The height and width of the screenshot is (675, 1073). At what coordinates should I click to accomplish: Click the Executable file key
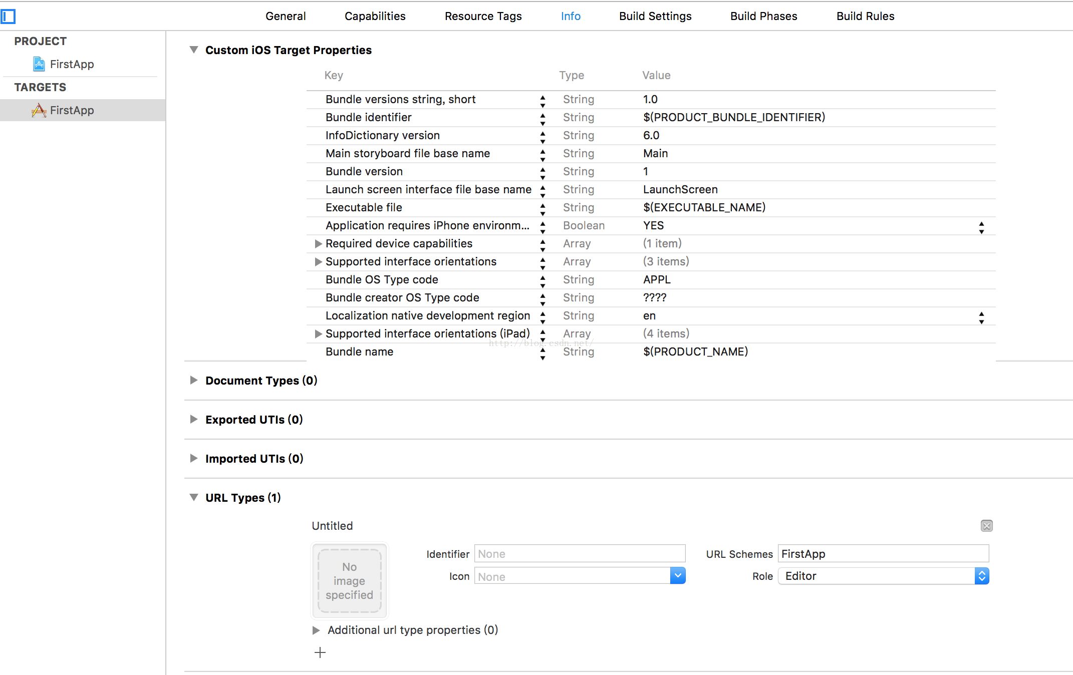364,207
